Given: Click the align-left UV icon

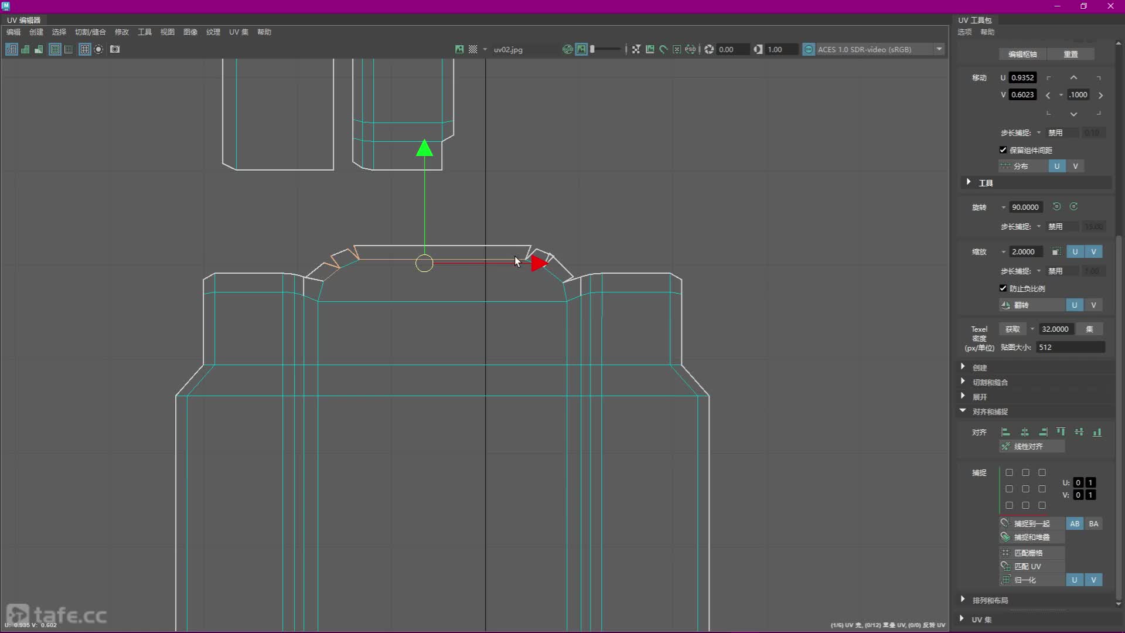Looking at the screenshot, I should coord(1005,432).
